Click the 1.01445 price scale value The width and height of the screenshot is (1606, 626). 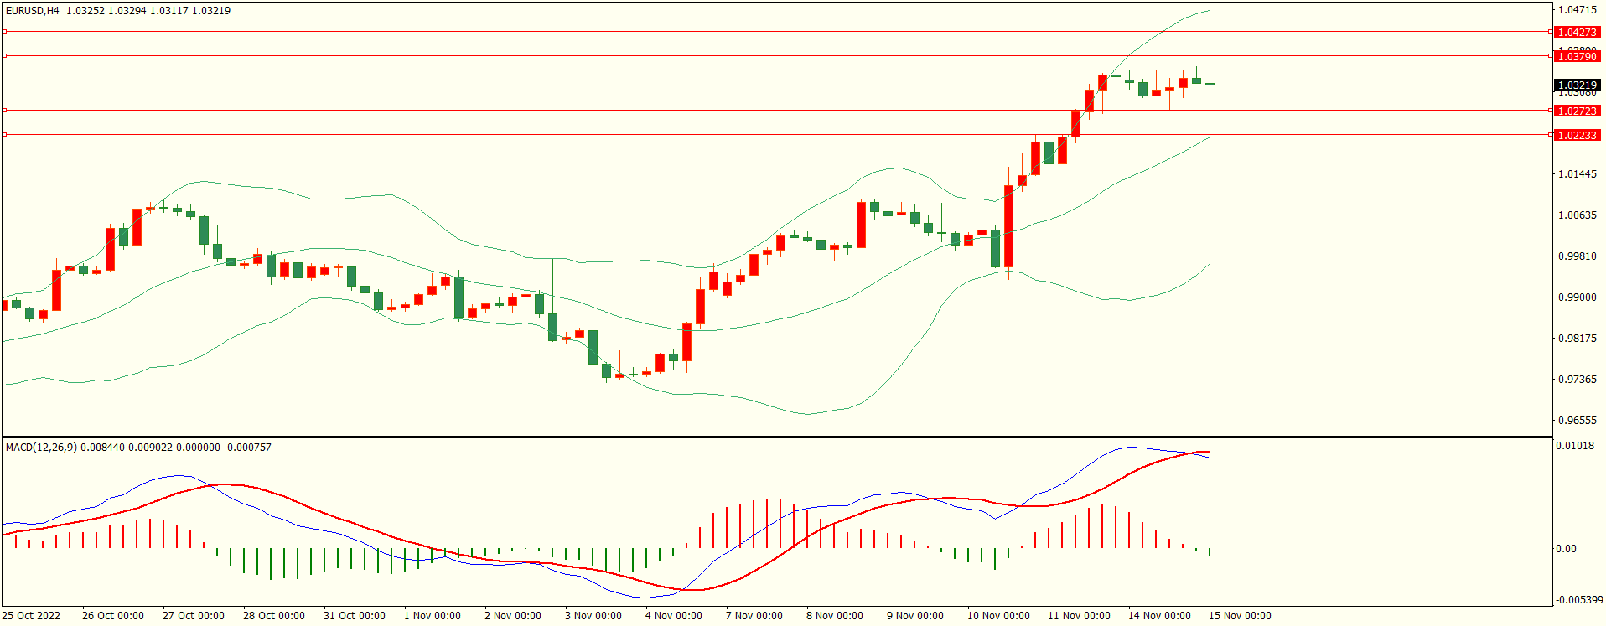tap(1577, 174)
